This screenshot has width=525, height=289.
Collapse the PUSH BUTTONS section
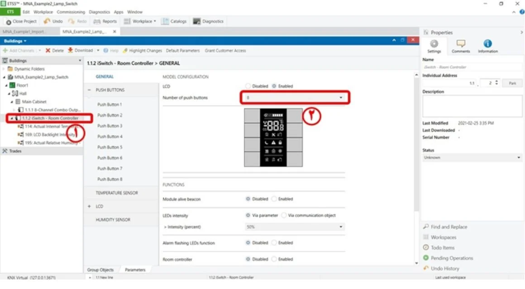[x=89, y=90]
